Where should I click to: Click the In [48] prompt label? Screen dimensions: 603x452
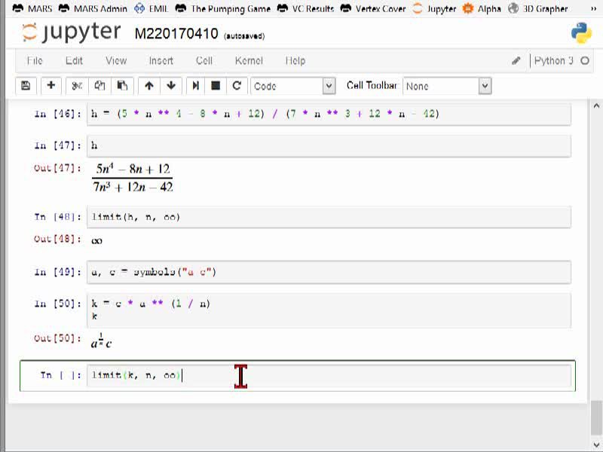58,217
